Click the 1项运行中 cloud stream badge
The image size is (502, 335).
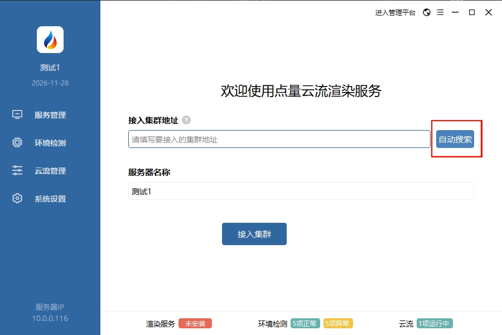coord(435,324)
